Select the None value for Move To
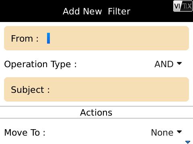 162,132
